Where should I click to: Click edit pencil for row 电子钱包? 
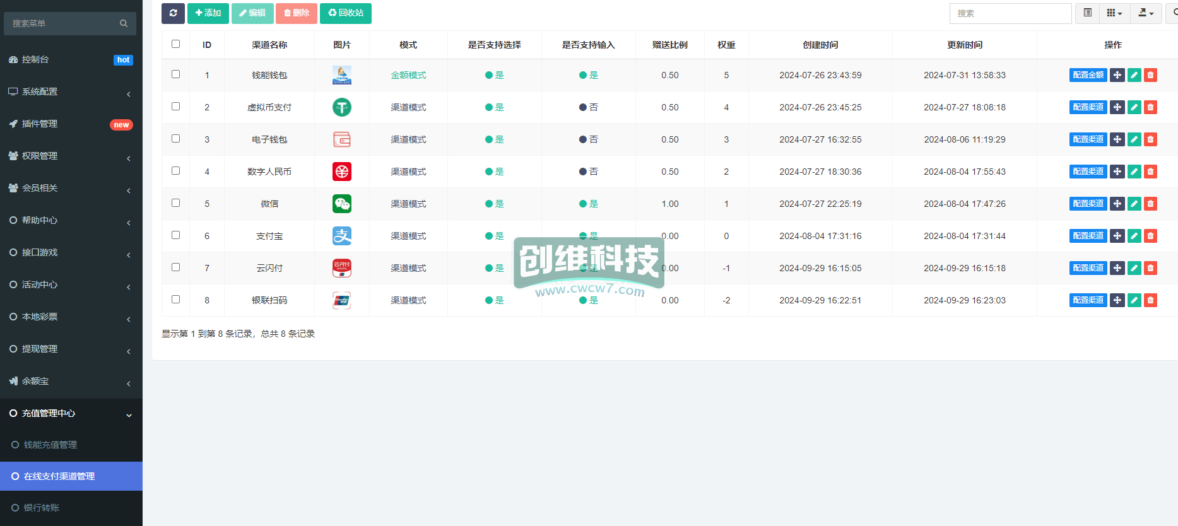[x=1134, y=139]
